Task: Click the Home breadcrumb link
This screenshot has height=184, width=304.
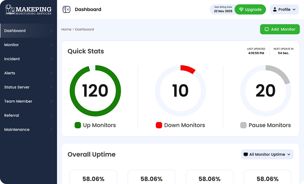Action: [66, 29]
